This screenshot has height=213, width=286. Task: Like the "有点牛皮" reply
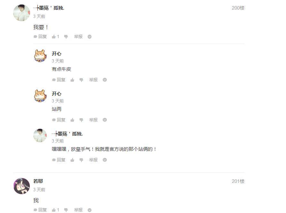pos(72,80)
